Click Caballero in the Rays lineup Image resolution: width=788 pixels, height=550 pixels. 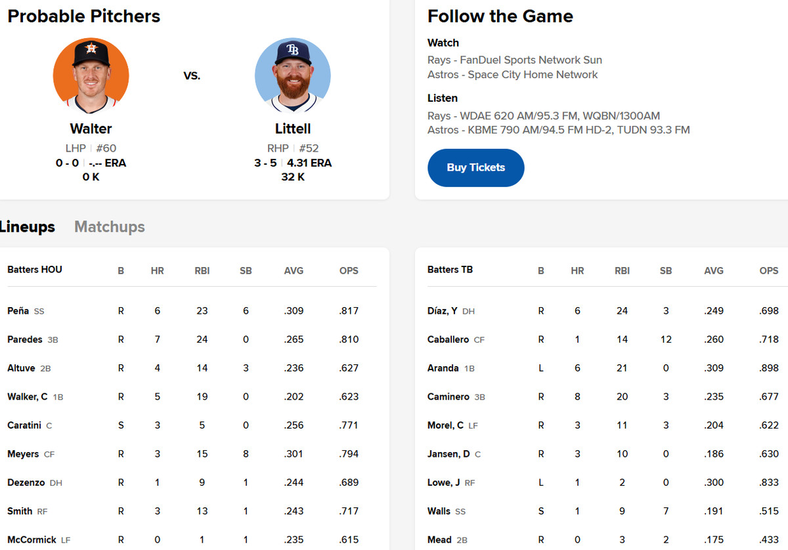coord(448,339)
